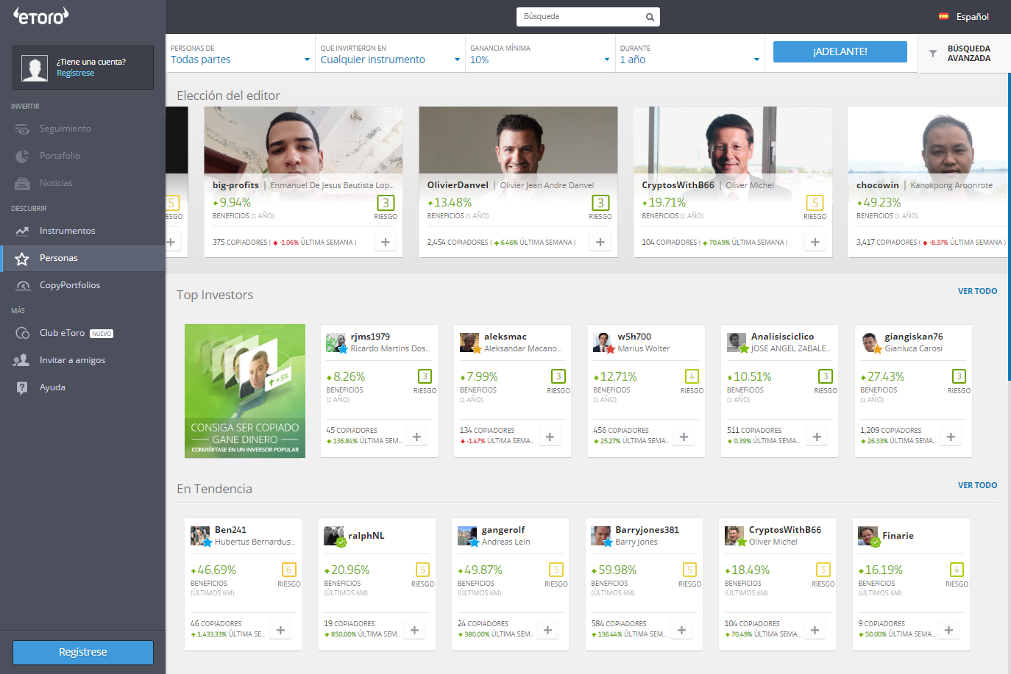Click the guest profile avatar icon
This screenshot has width=1011, height=674.
pos(35,68)
